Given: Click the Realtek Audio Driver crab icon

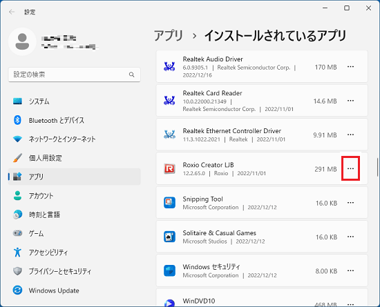Looking at the screenshot, I should click(169, 66).
